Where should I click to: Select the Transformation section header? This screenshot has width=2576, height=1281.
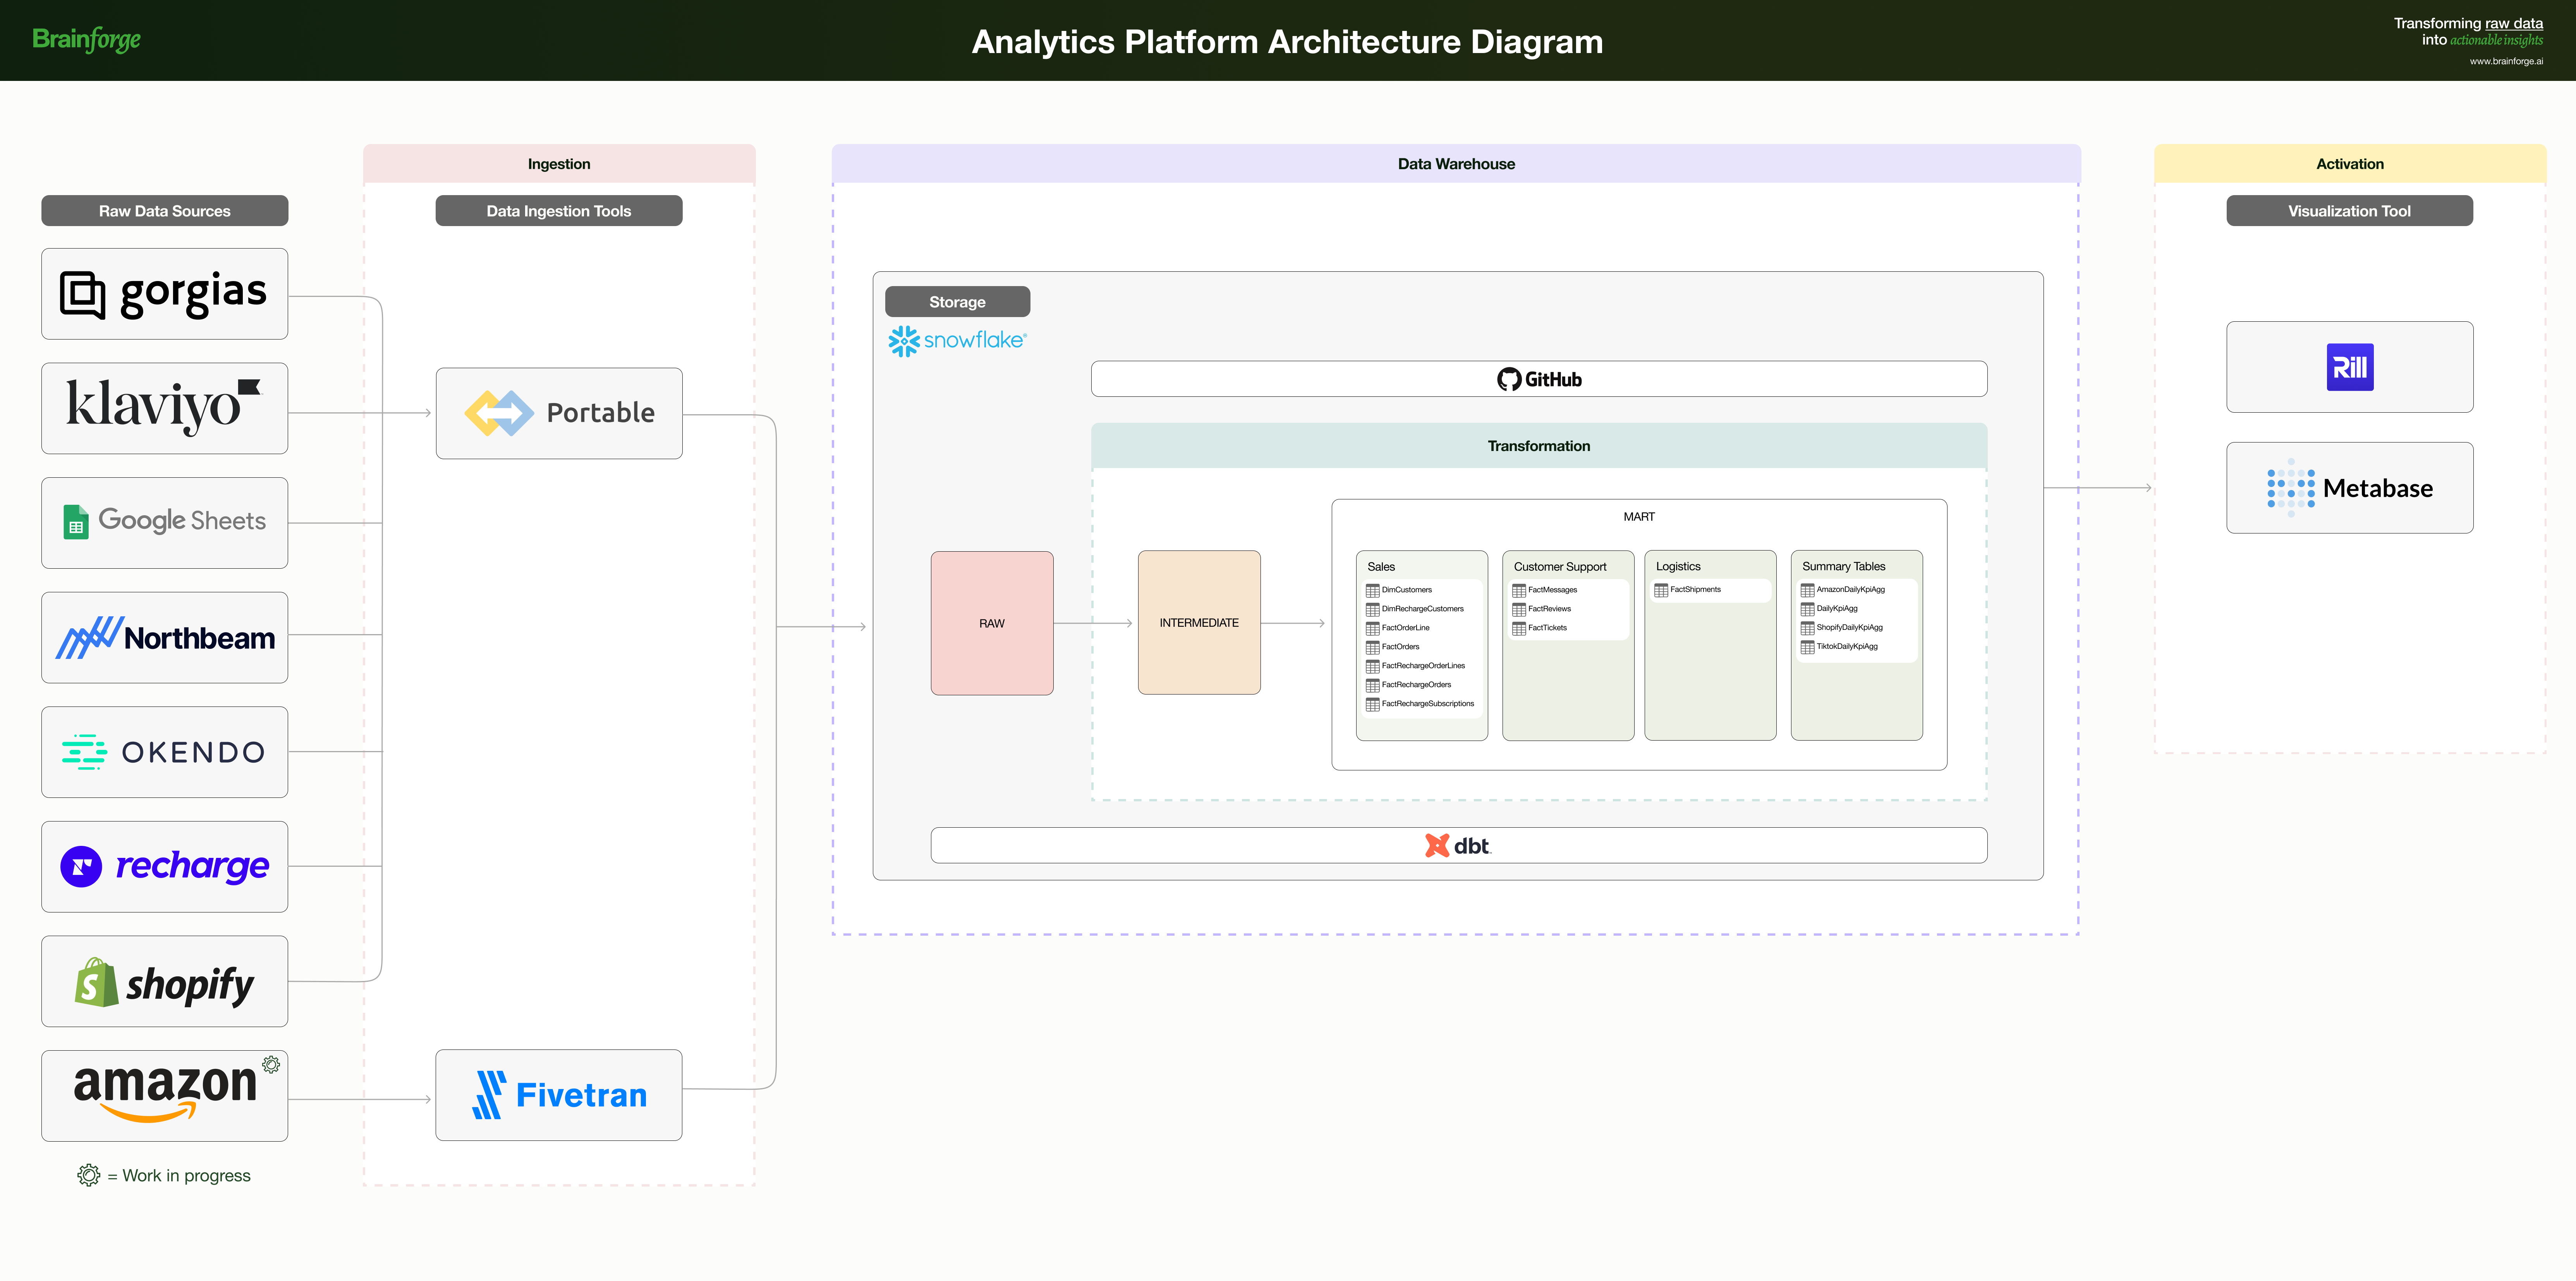click(1539, 446)
